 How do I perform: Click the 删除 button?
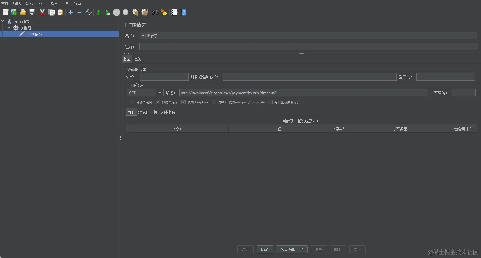coord(319,249)
